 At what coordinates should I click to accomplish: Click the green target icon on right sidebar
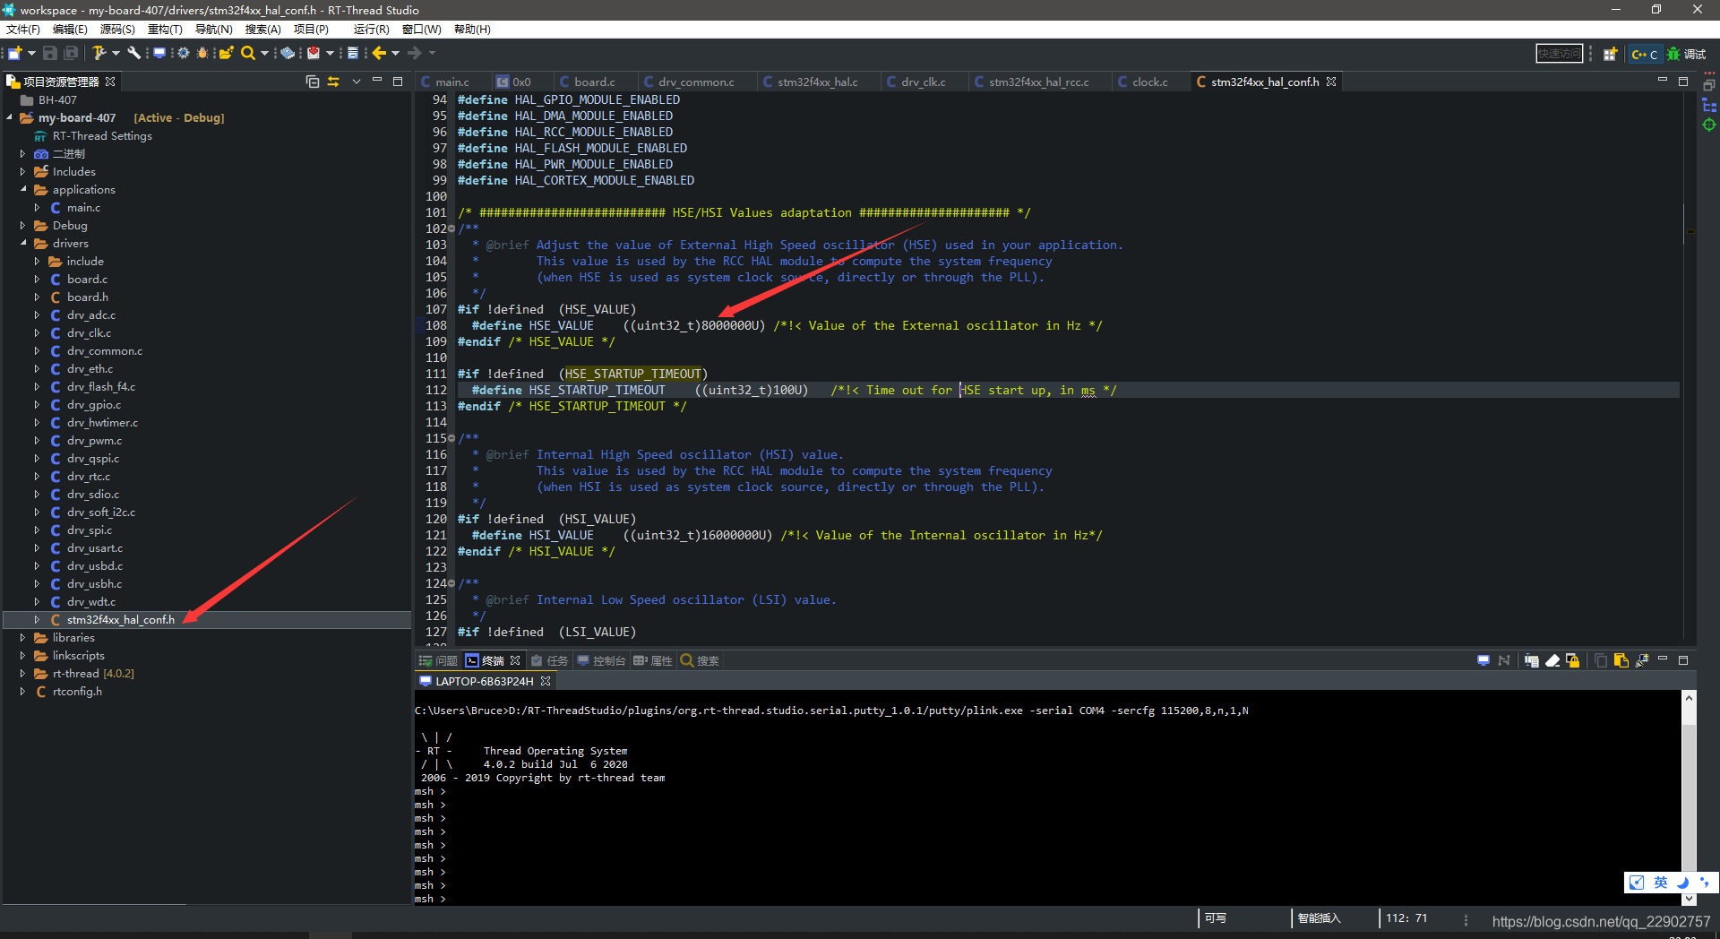(1709, 125)
